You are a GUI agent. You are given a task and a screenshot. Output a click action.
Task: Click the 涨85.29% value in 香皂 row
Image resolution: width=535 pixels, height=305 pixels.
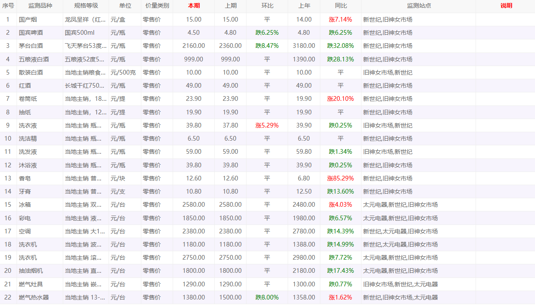coord(340,178)
